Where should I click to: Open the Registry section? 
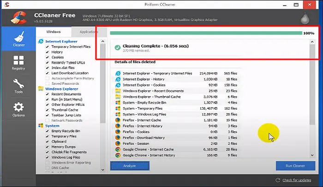click(18, 63)
